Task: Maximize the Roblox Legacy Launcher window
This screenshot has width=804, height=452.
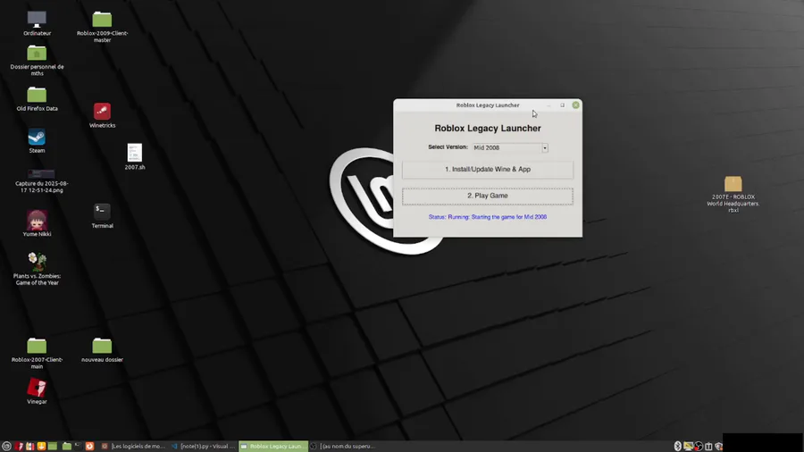Action: (563, 105)
